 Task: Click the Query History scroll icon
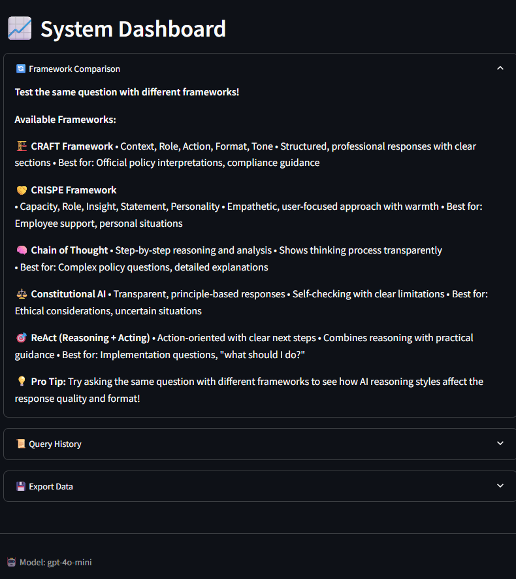21,444
